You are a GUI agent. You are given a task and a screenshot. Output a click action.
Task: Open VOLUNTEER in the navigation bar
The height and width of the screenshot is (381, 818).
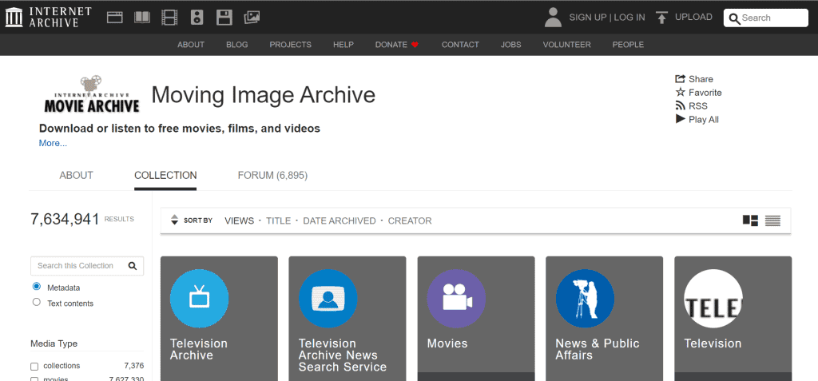coord(566,45)
